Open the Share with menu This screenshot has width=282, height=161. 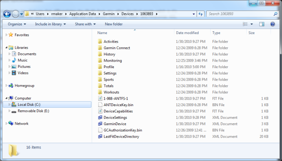85,24
